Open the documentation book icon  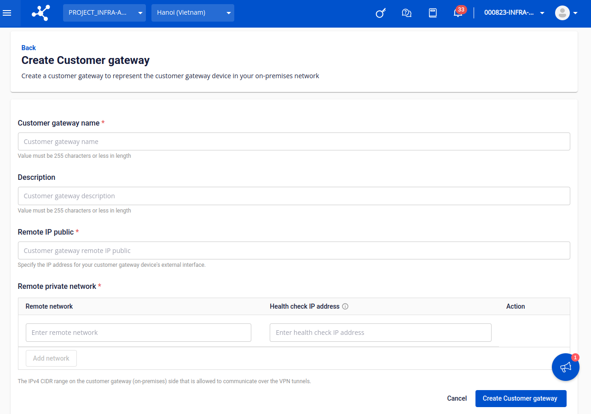click(433, 13)
